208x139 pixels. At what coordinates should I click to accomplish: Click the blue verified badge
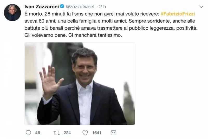62,6
